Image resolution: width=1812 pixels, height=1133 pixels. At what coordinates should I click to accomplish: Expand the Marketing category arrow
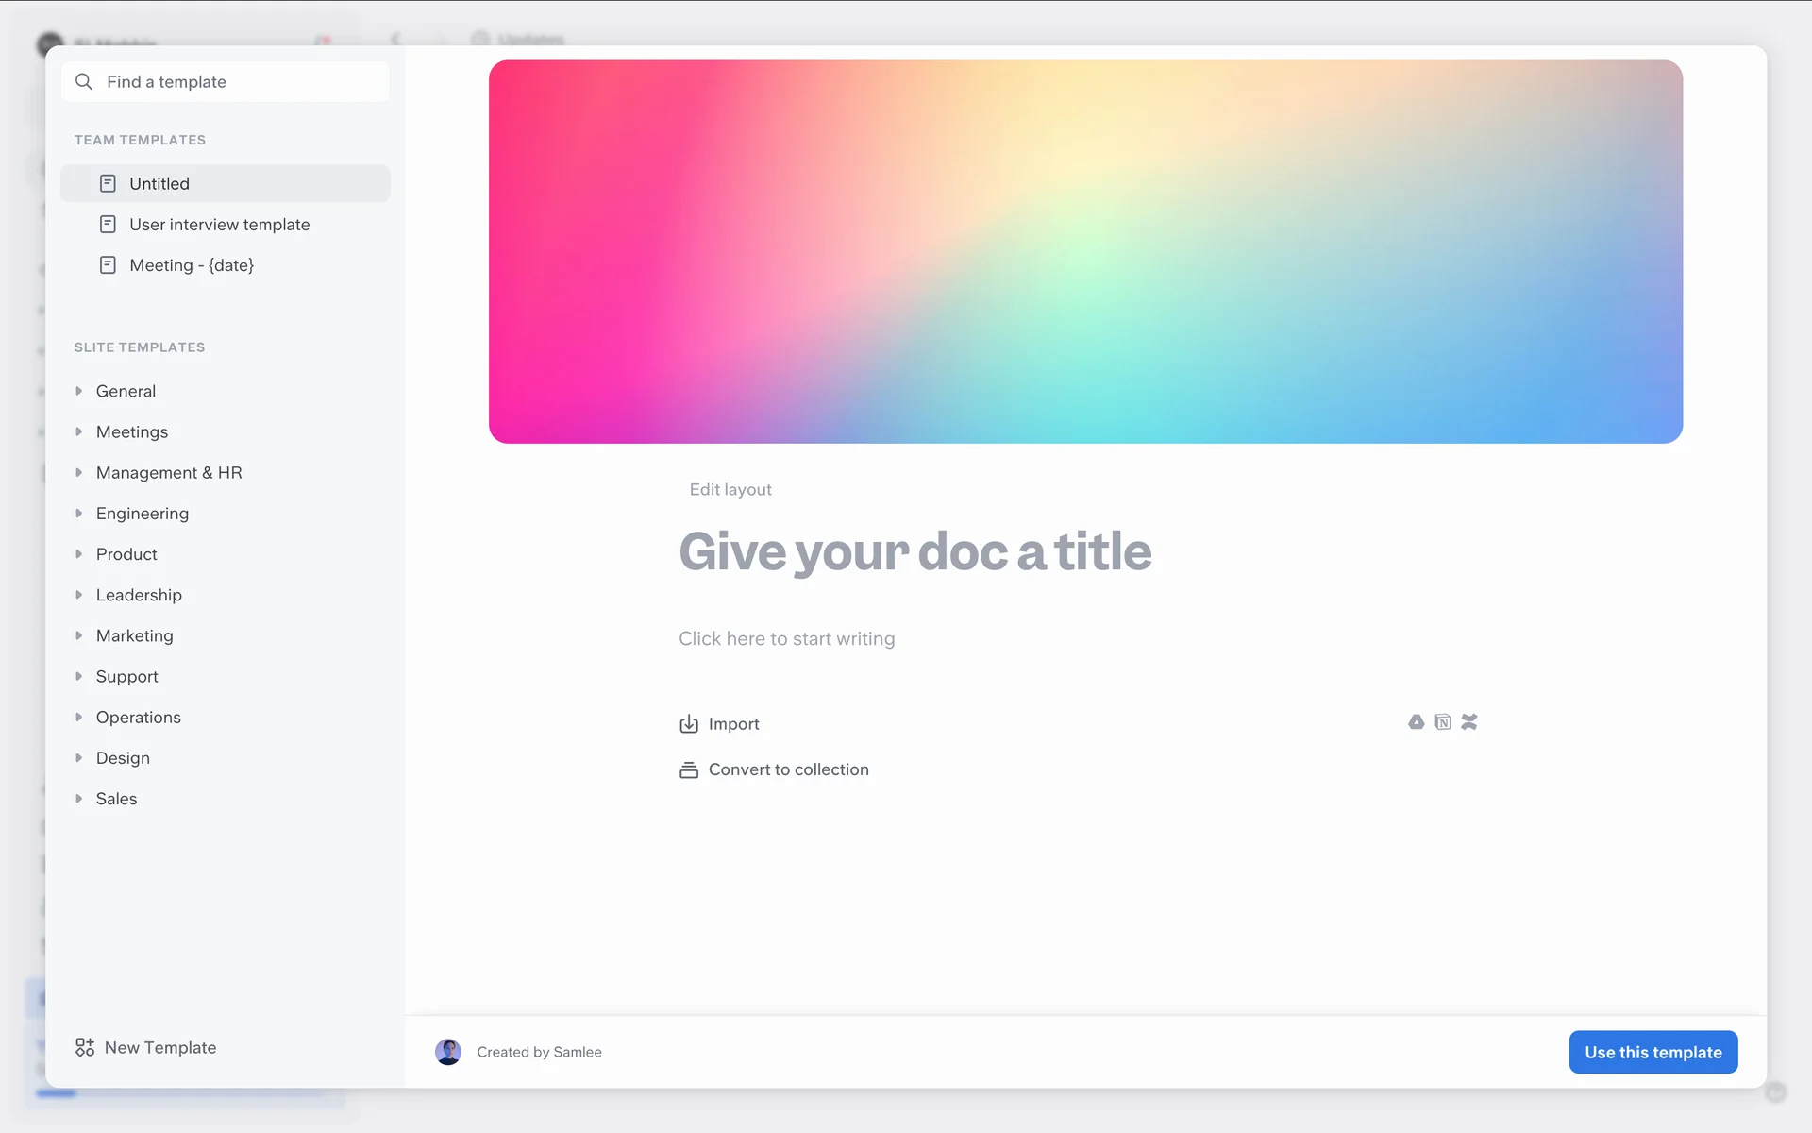click(x=79, y=635)
